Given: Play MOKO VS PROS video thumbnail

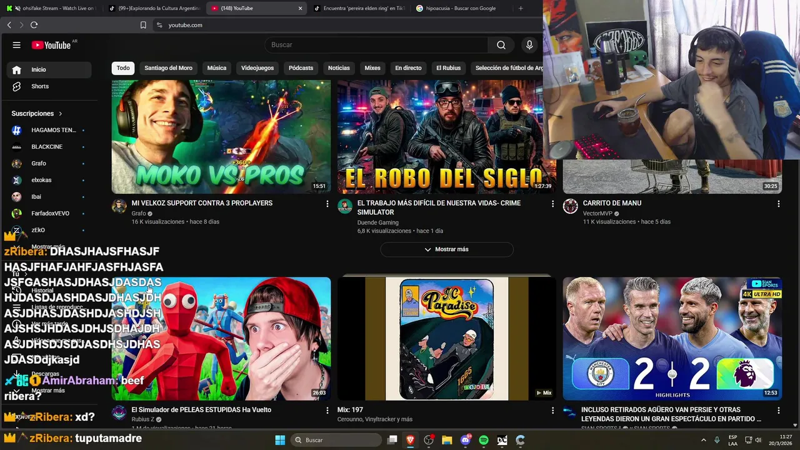Looking at the screenshot, I should (221, 137).
